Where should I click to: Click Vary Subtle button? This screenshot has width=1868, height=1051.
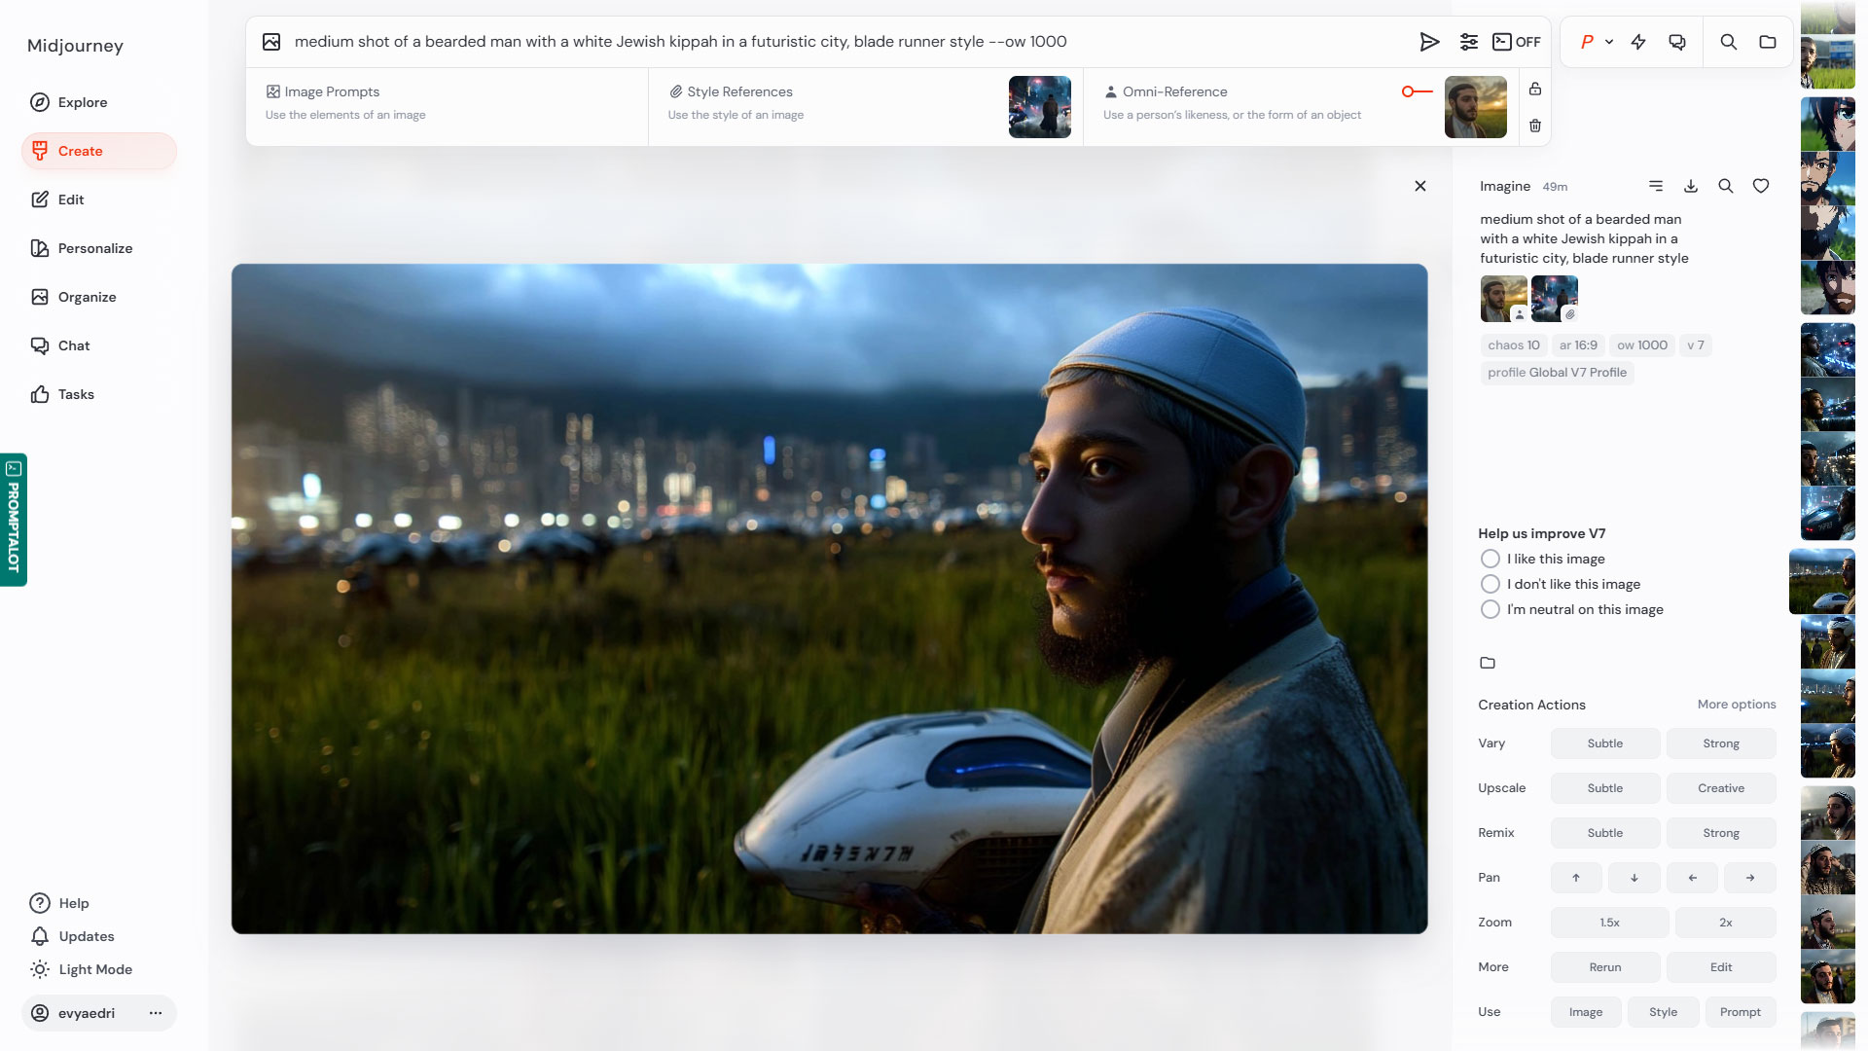click(x=1605, y=743)
